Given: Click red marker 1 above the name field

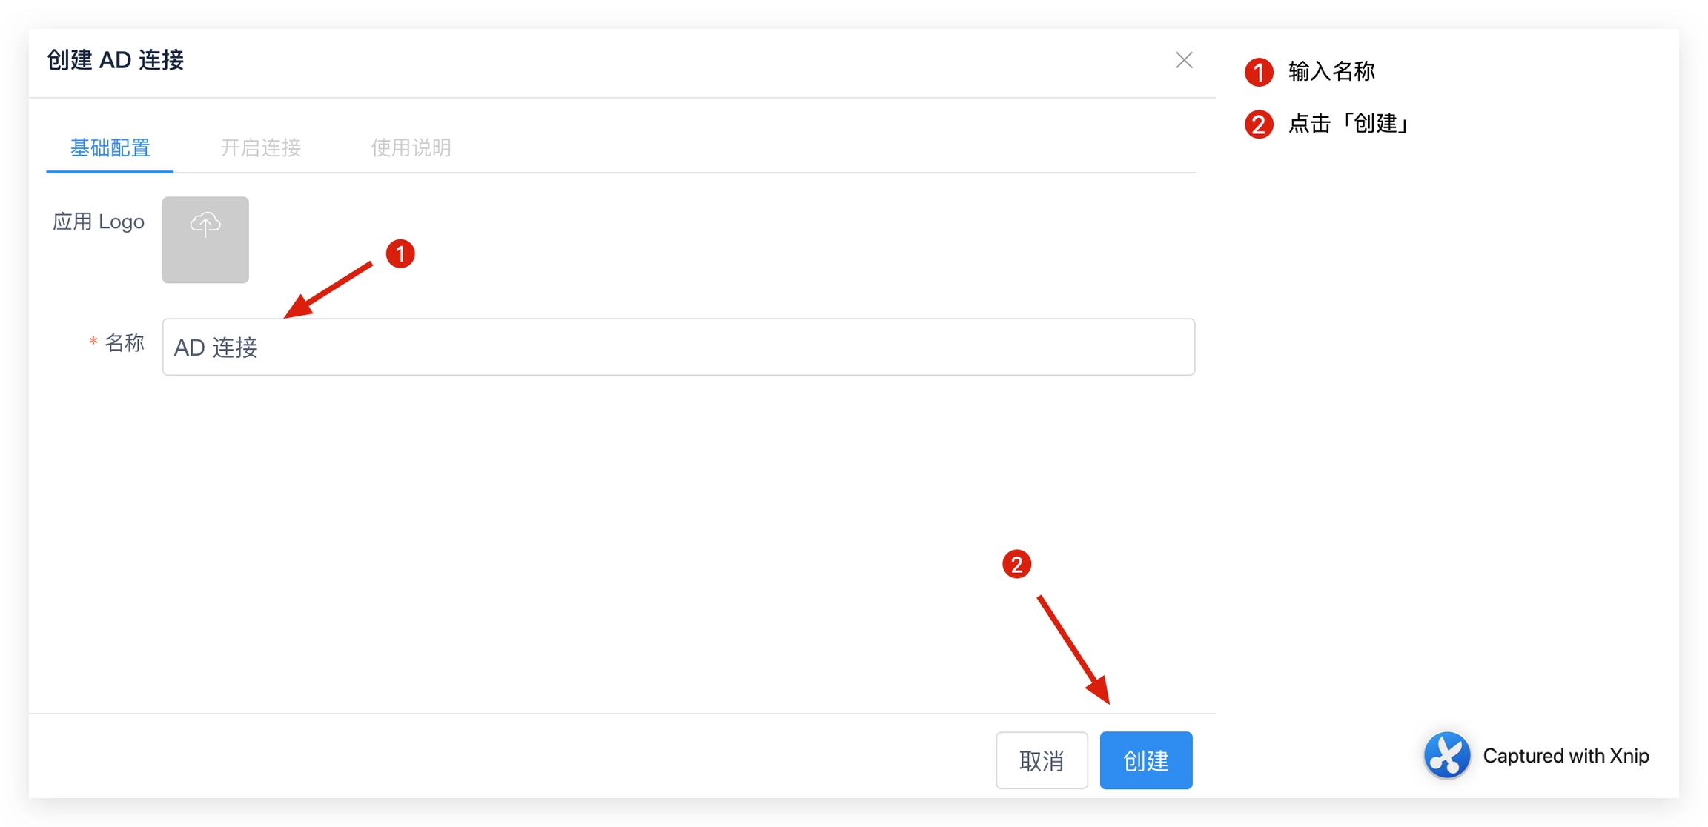Looking at the screenshot, I should [400, 254].
